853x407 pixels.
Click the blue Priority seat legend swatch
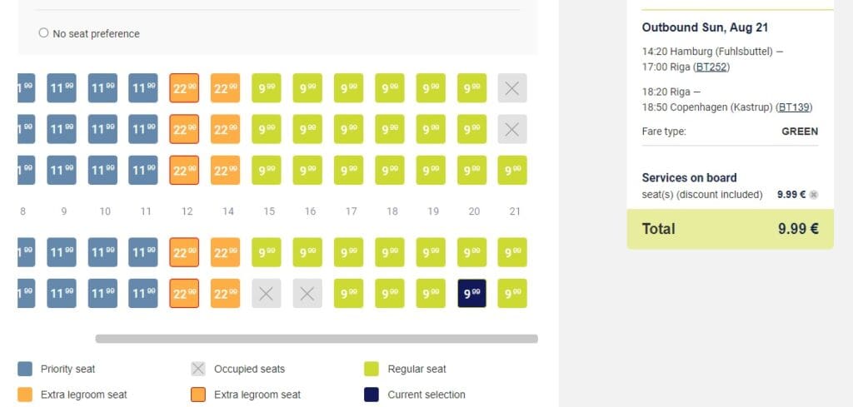[25, 369]
